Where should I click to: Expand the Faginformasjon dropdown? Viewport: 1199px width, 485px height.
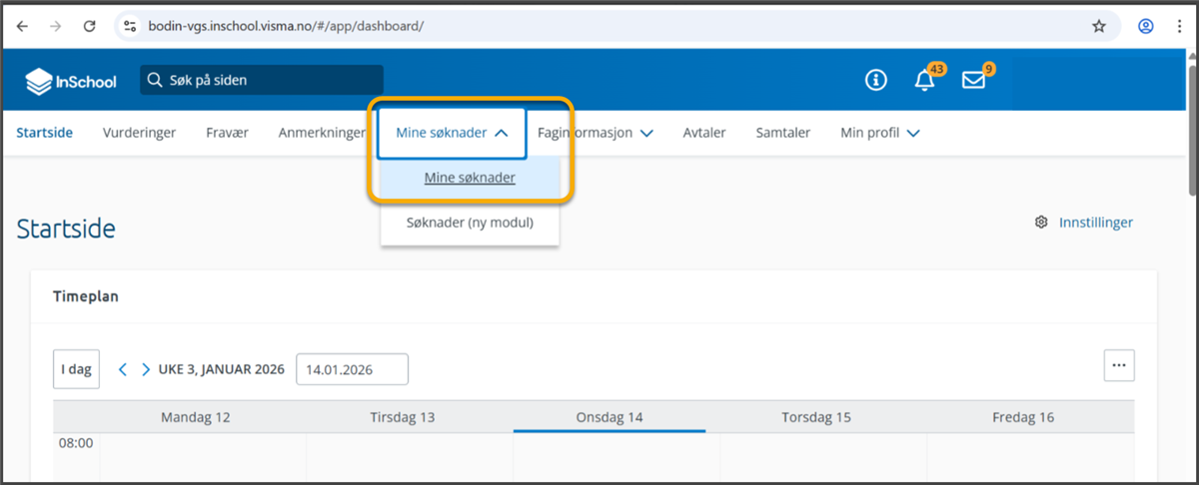point(596,132)
